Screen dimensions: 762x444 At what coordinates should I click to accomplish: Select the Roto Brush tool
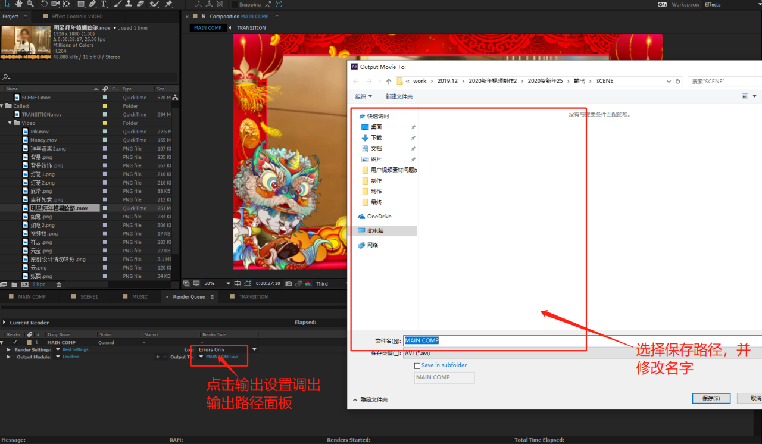point(154,4)
